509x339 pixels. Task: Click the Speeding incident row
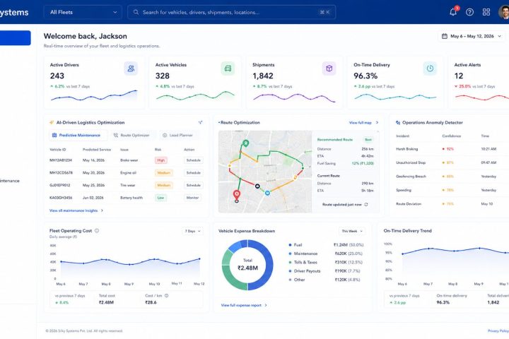(451, 190)
